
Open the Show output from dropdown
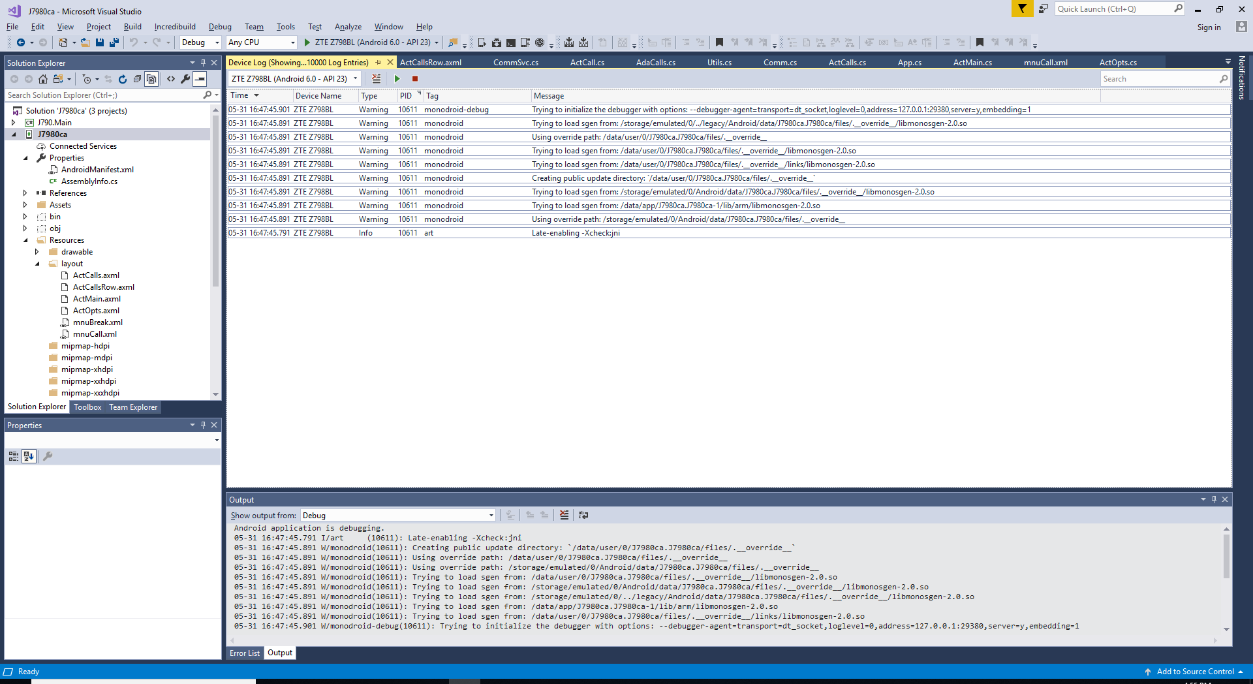[x=398, y=515]
